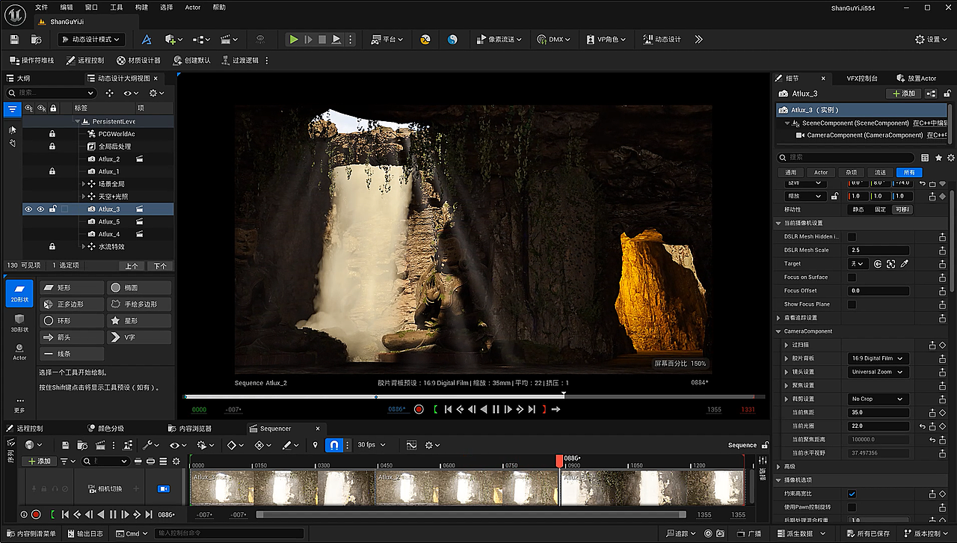Click the green 添加 button in Details panel

tap(902, 93)
